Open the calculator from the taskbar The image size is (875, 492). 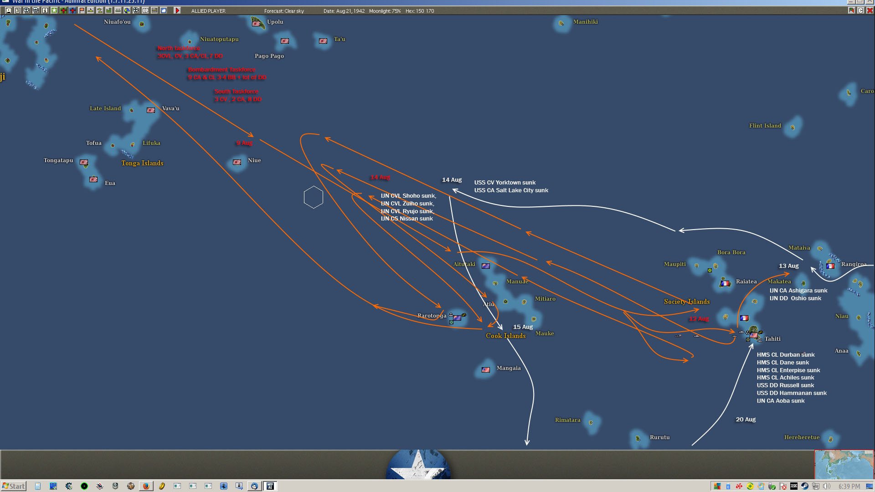[x=38, y=486]
